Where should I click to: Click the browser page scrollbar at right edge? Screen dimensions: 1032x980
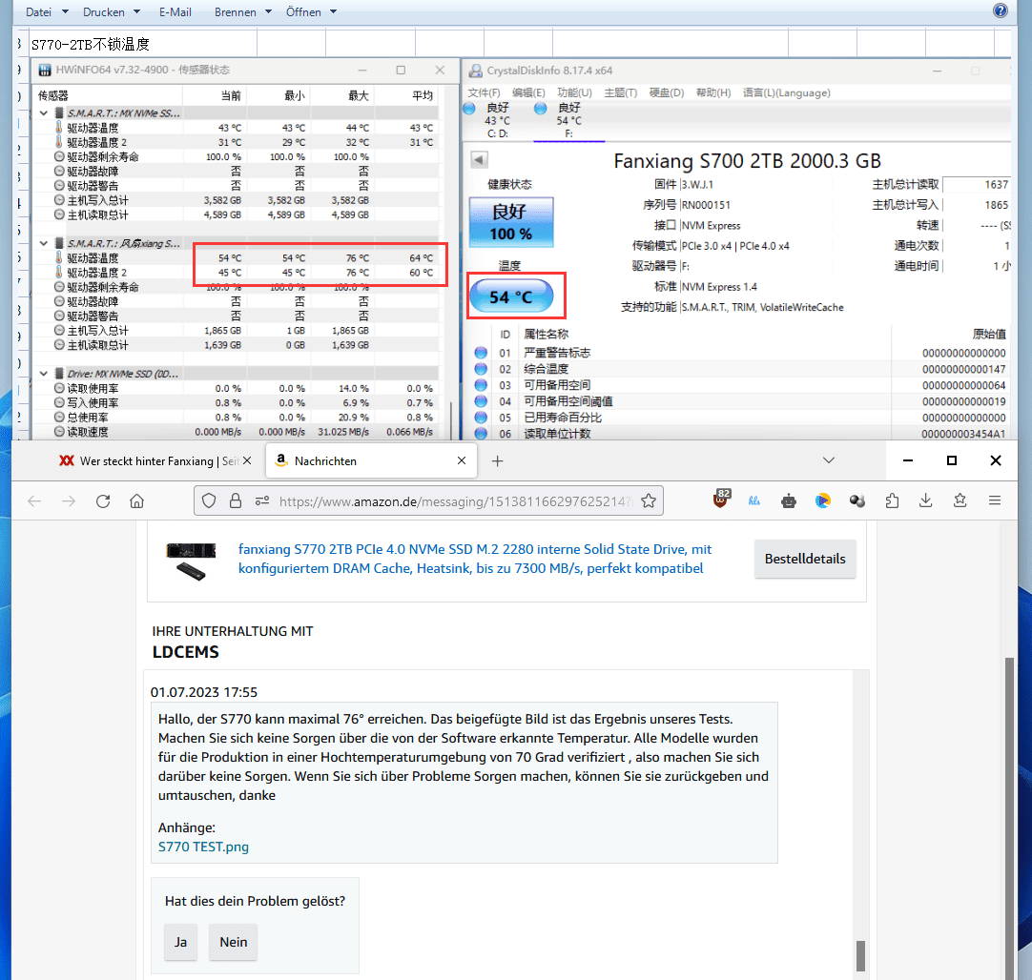tap(1009, 818)
